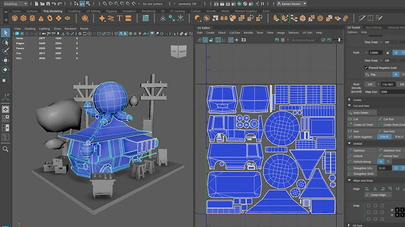Toggle Prevent Negative Scale checkbox

tap(366, 67)
